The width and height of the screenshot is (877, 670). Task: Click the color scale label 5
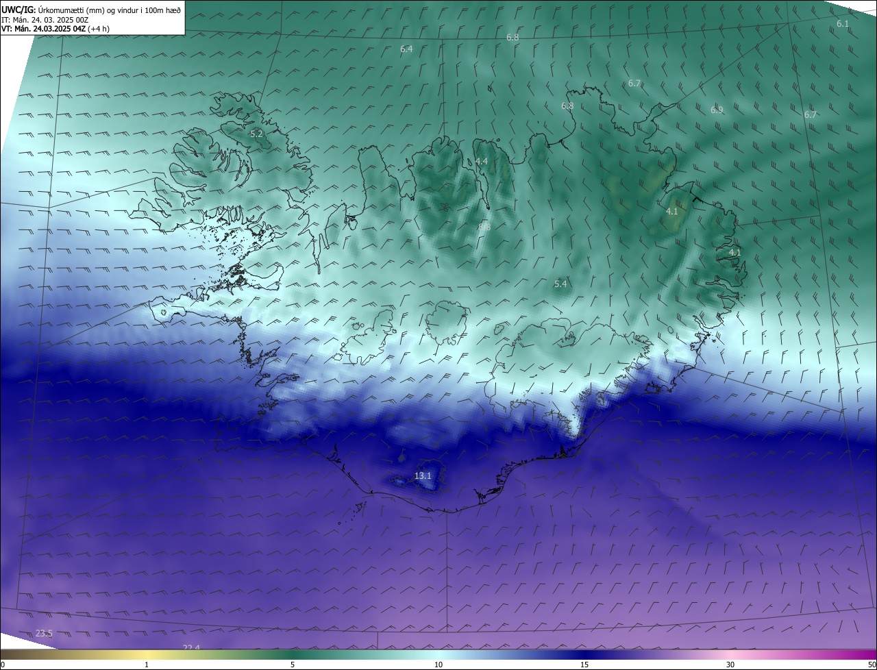point(293,665)
